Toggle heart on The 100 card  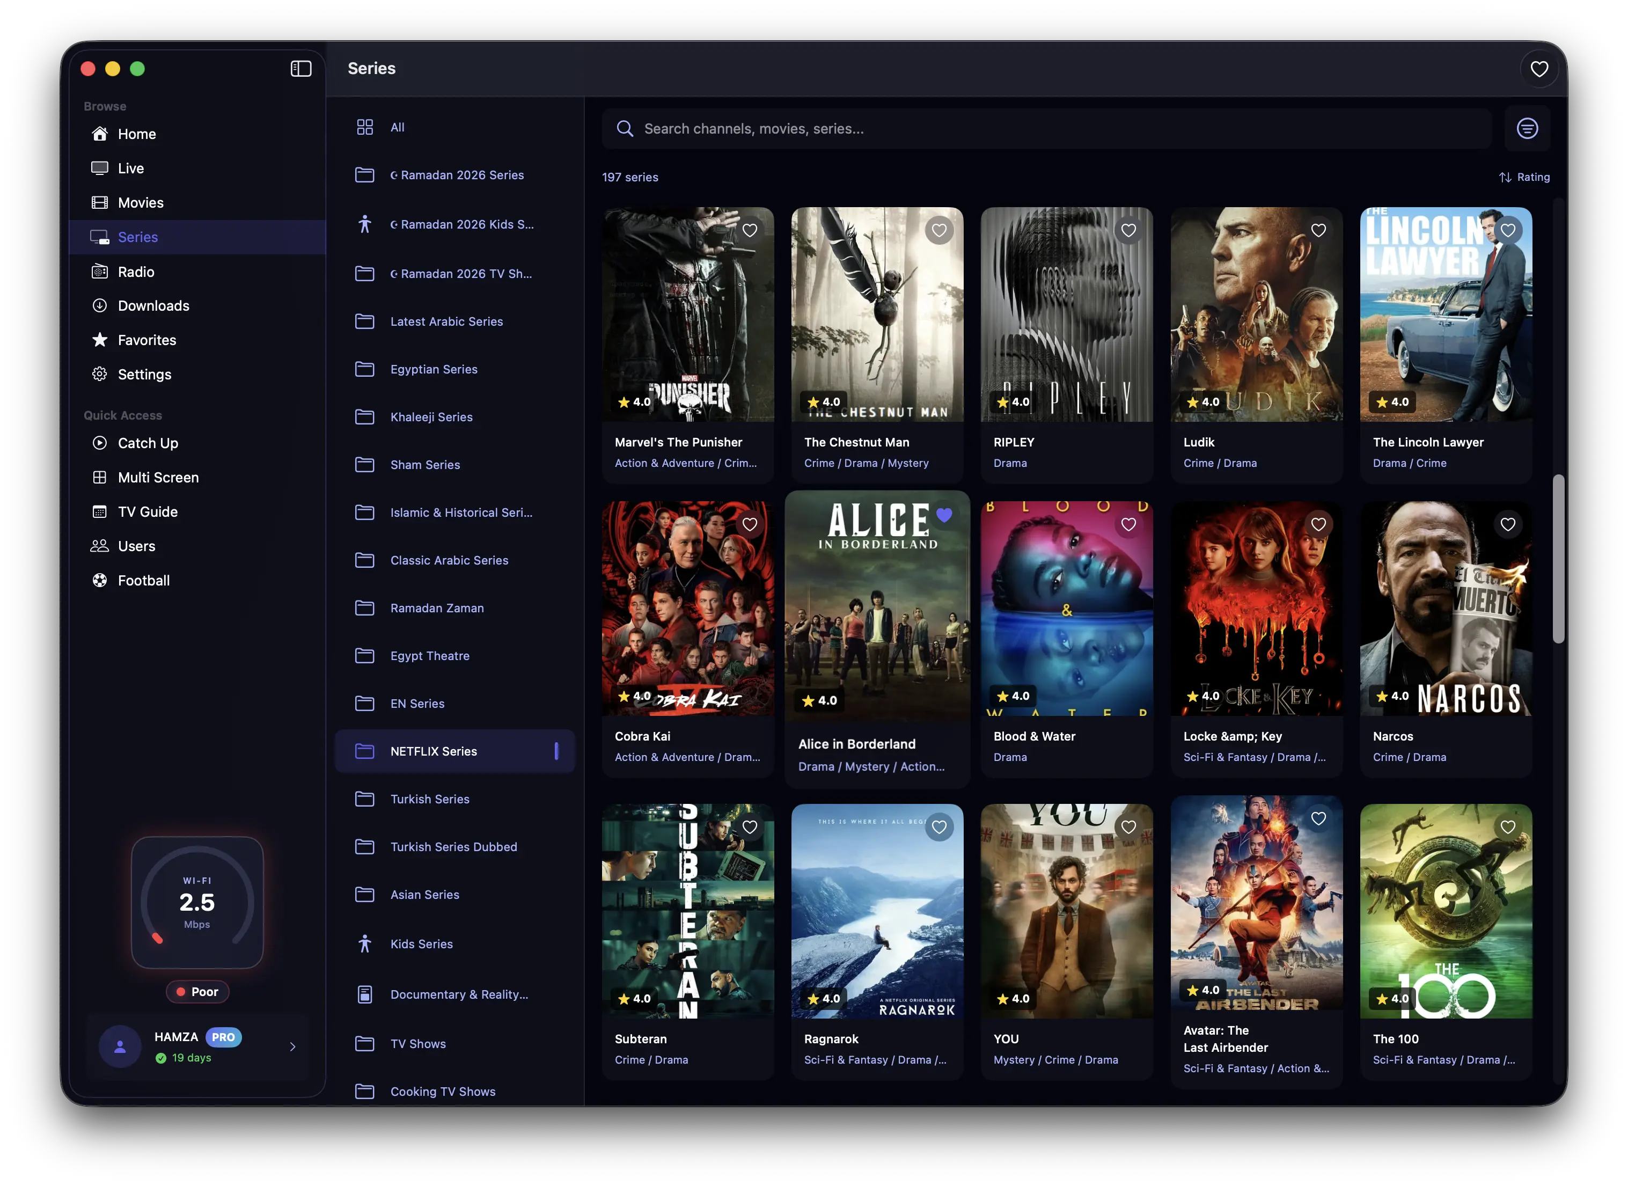(x=1507, y=827)
